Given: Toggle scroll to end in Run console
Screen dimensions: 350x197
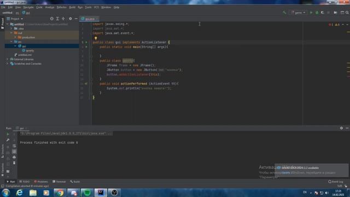Looking at the screenshot, I should [x=14, y=152].
